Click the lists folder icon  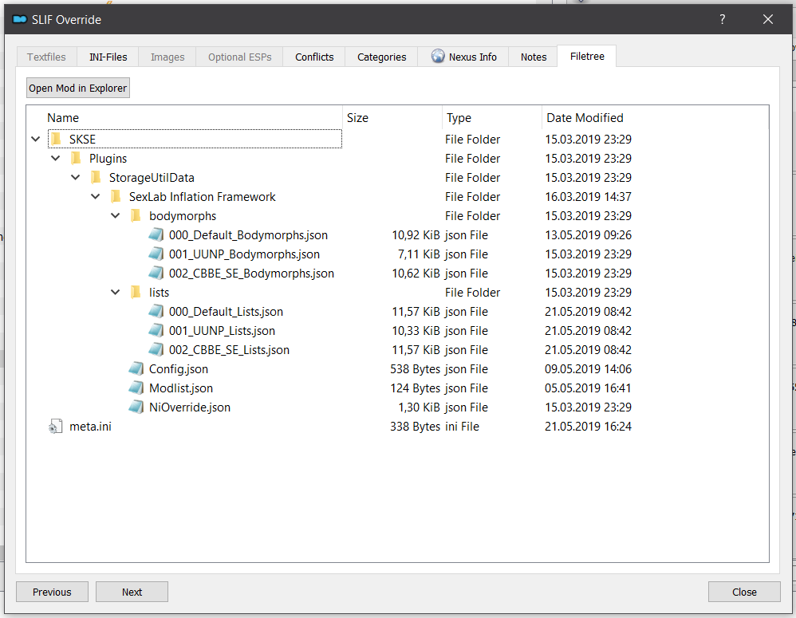136,293
